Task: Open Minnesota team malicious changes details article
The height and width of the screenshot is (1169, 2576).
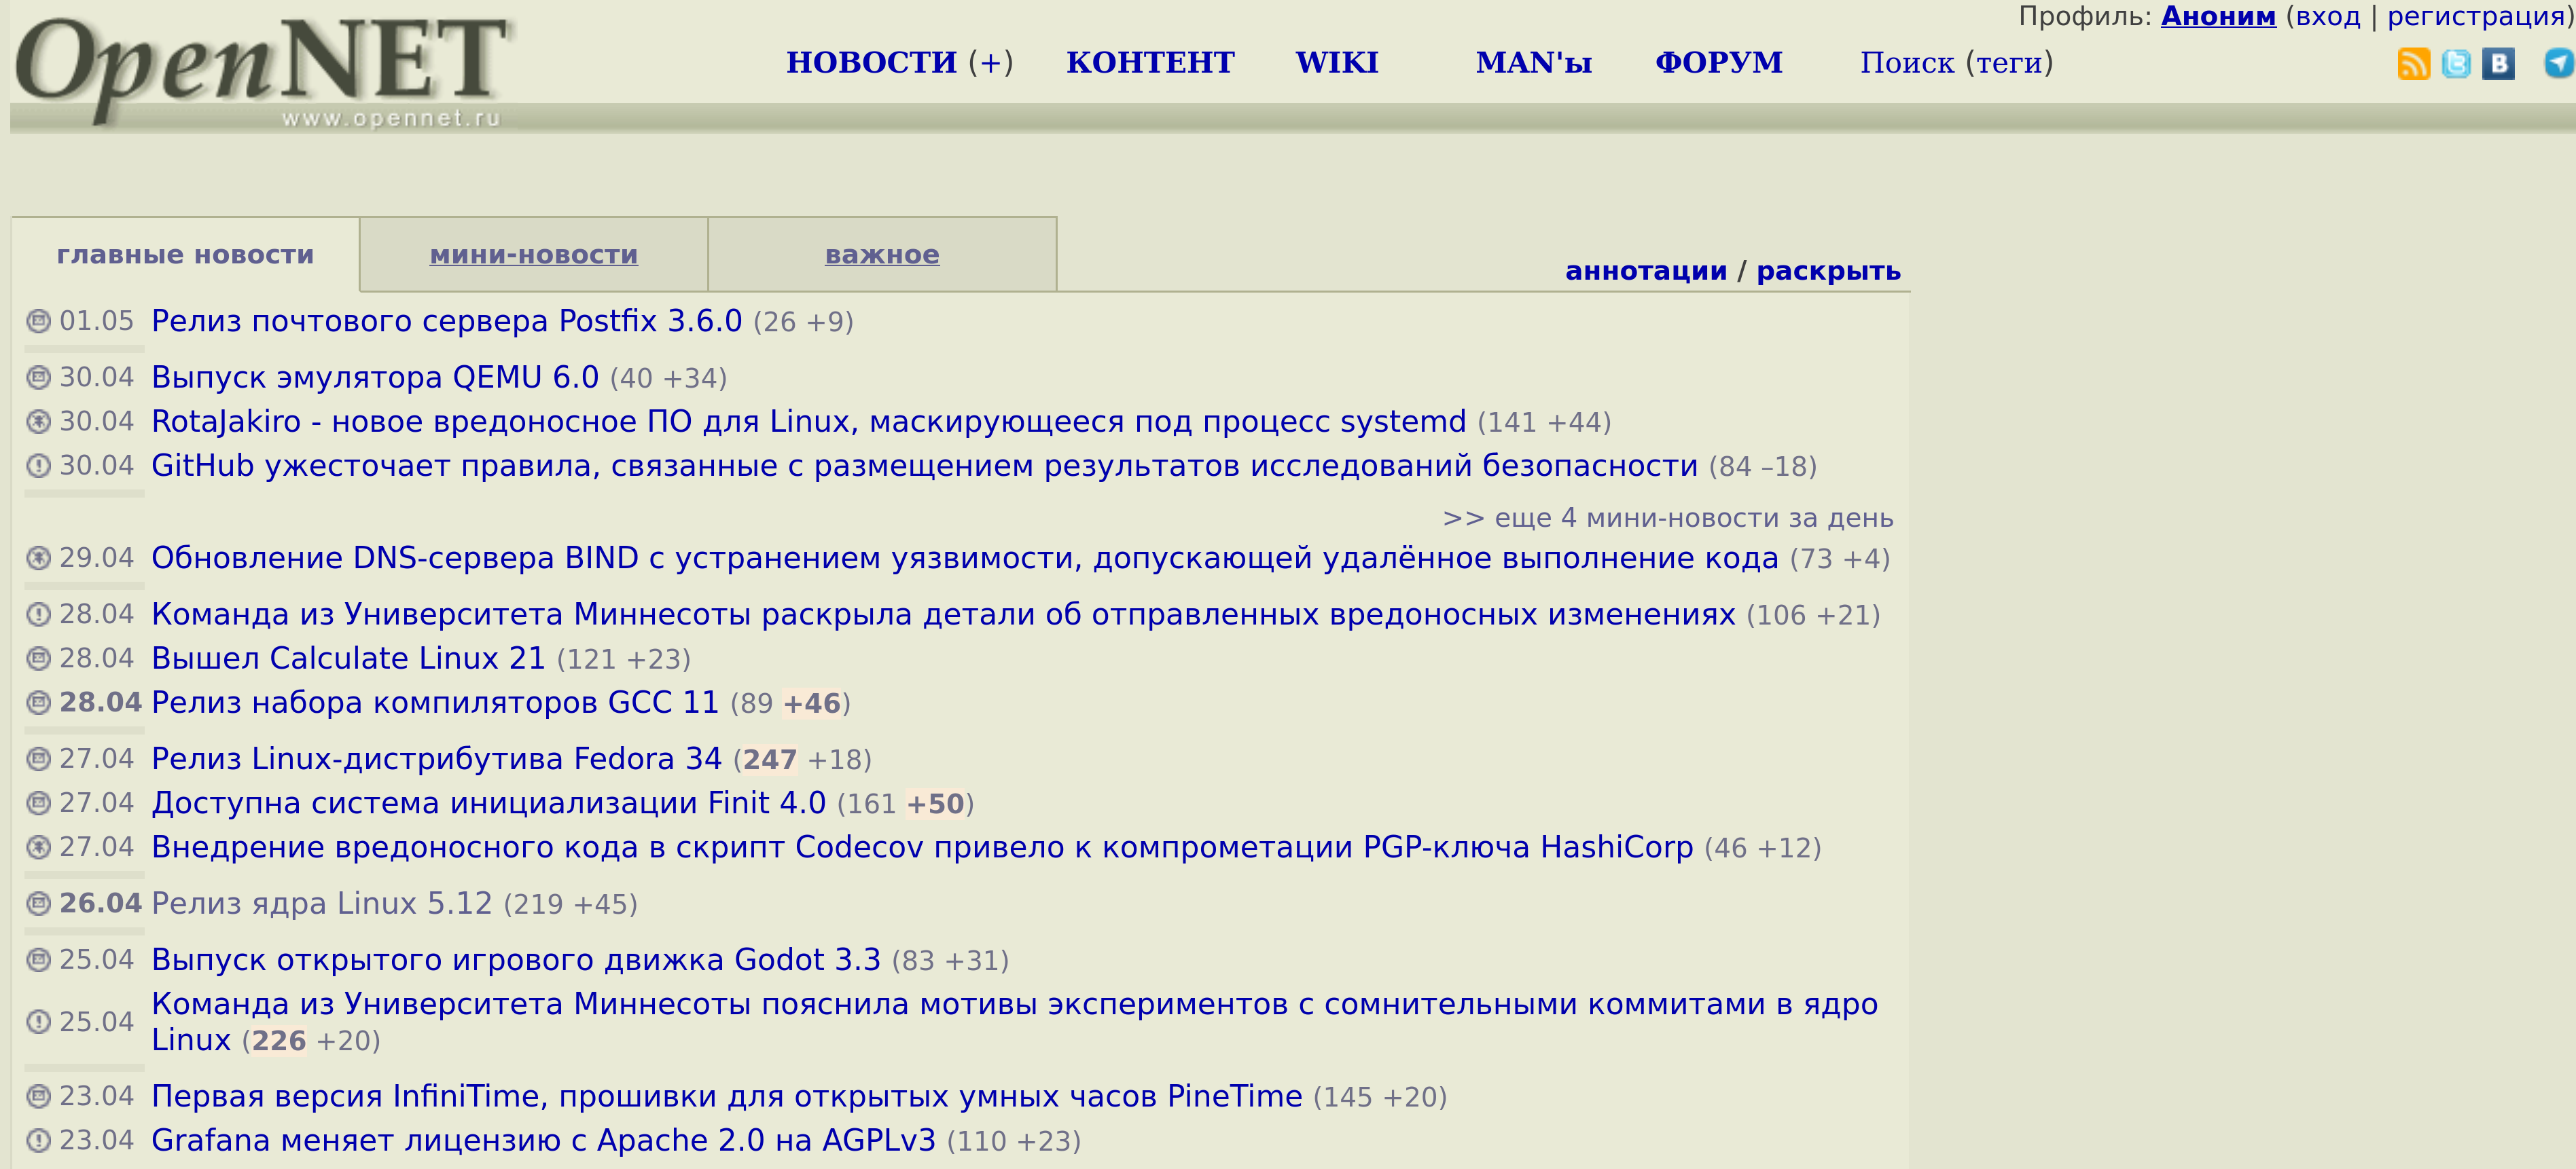Action: tap(943, 614)
